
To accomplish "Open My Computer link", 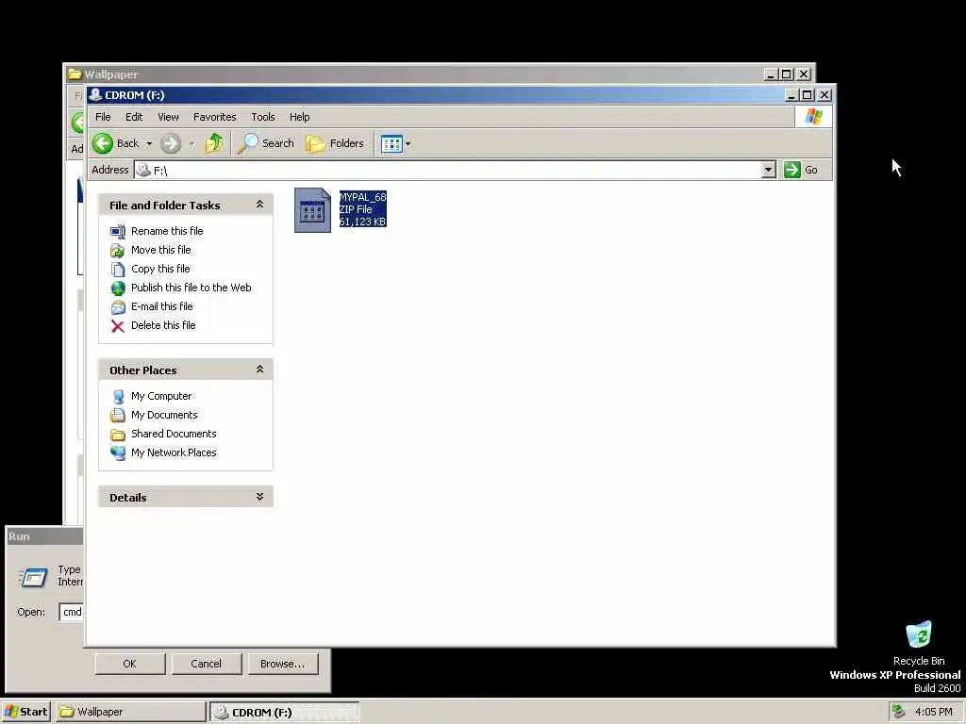I will [x=160, y=396].
